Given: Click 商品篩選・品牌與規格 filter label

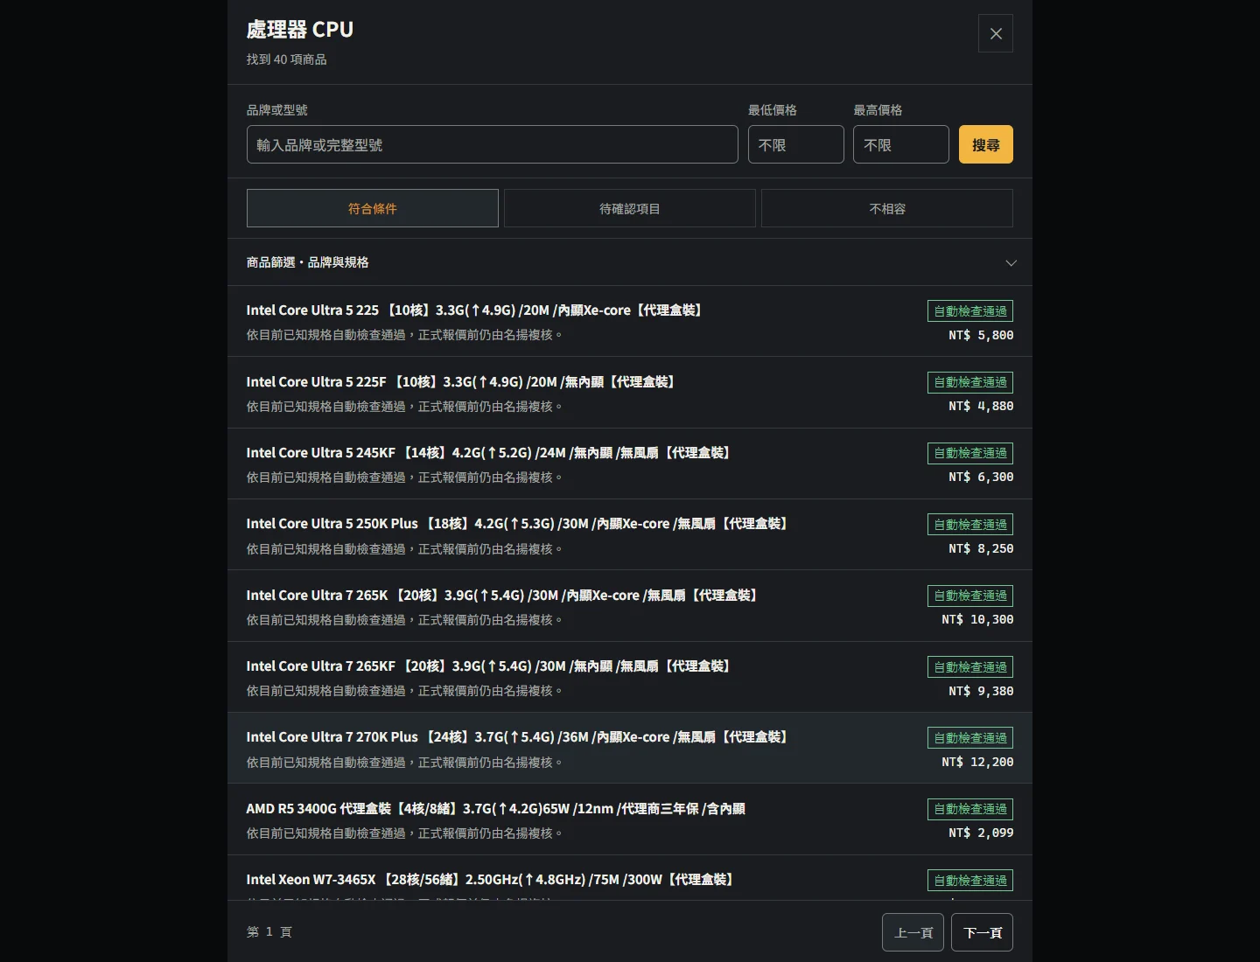Looking at the screenshot, I should pyautogui.click(x=307, y=262).
